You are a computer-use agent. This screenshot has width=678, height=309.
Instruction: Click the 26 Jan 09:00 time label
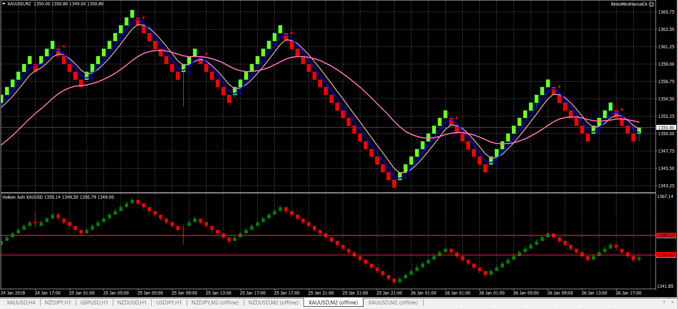560,293
